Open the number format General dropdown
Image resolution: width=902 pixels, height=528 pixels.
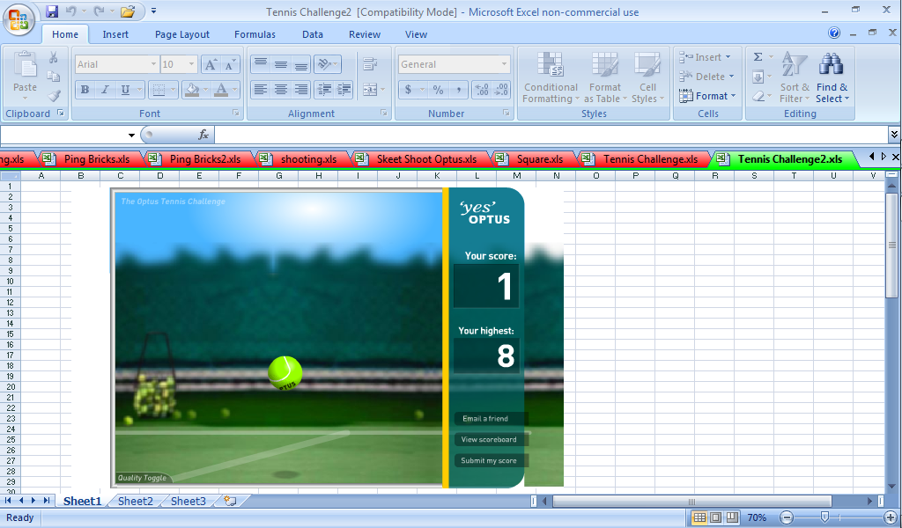504,64
